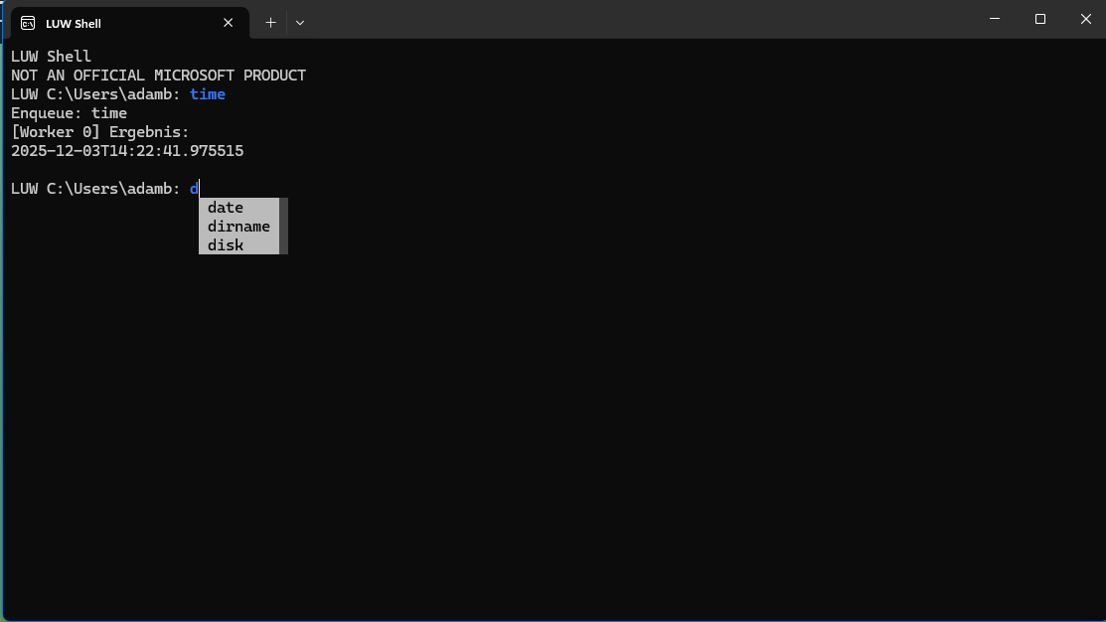
Task: Click the 'NOT AN OFFICIAL MICROSOFT PRODUCT' line
Action: point(158,76)
